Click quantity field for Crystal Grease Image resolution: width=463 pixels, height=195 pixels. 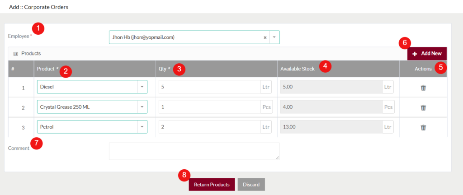(x=209, y=107)
